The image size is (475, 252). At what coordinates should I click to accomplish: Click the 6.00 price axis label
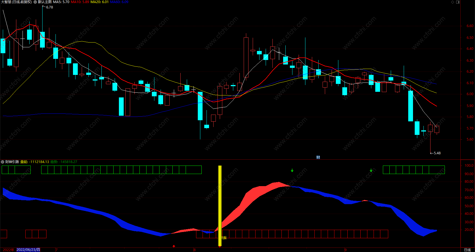click(470, 94)
